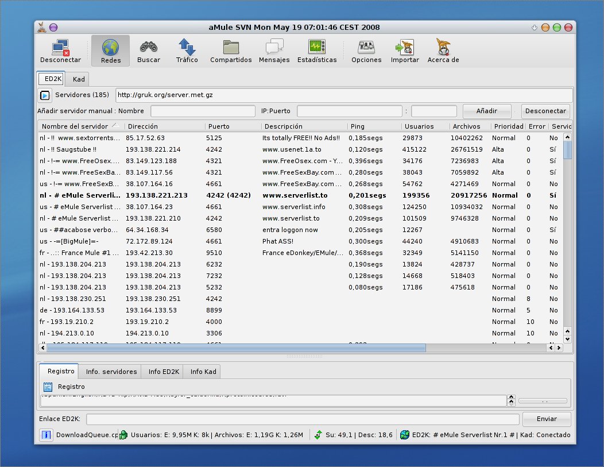
Task: Switch to the ED2K network tab
Action: tap(51, 79)
